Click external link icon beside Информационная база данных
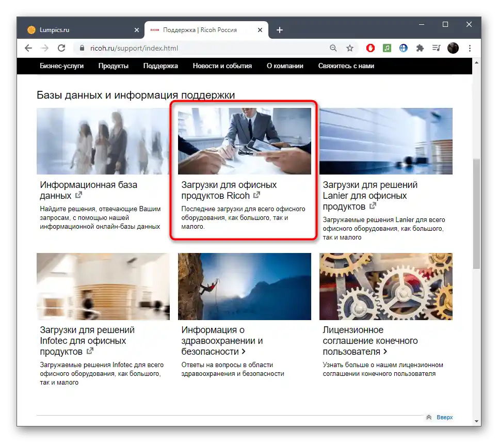This screenshot has height=443, width=498. click(x=78, y=195)
